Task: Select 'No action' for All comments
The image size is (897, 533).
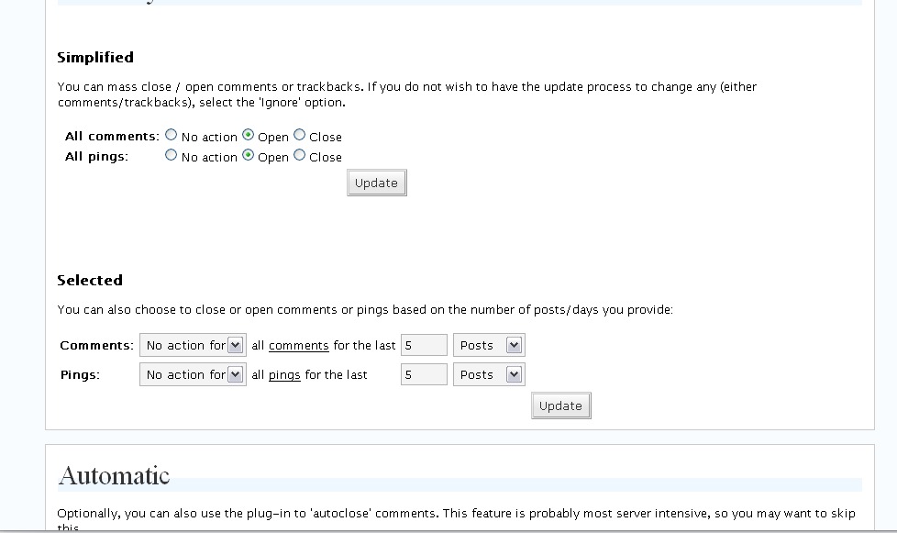Action: pyautogui.click(x=171, y=135)
